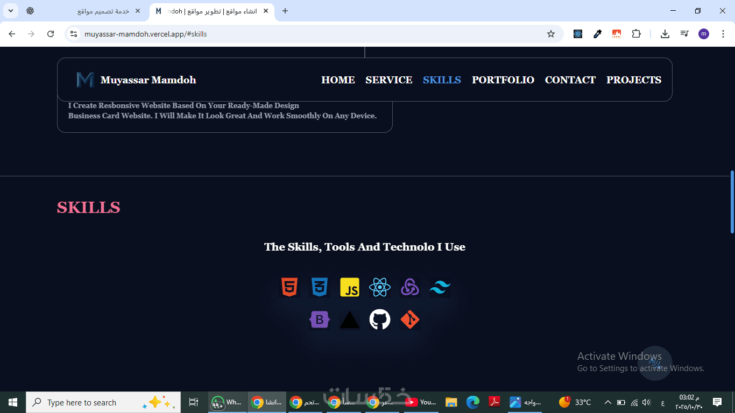Select SKILLS in the navigation bar

[x=442, y=80]
